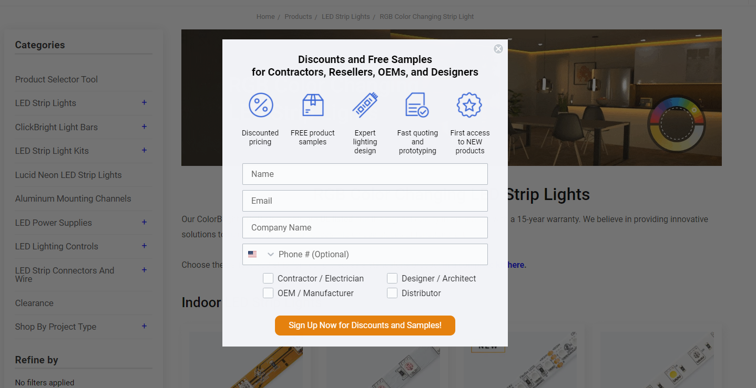Image resolution: width=756 pixels, height=388 pixels.
Task: Tick the Designer / Architect checkbox
Action: (x=392, y=278)
